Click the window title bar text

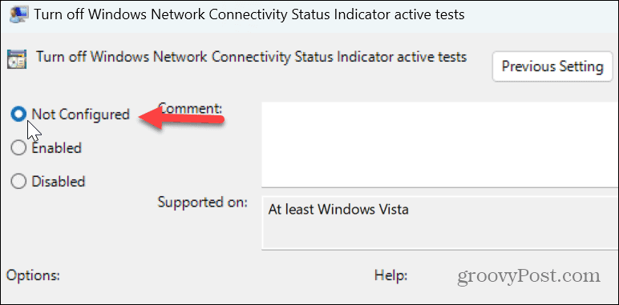tap(249, 14)
